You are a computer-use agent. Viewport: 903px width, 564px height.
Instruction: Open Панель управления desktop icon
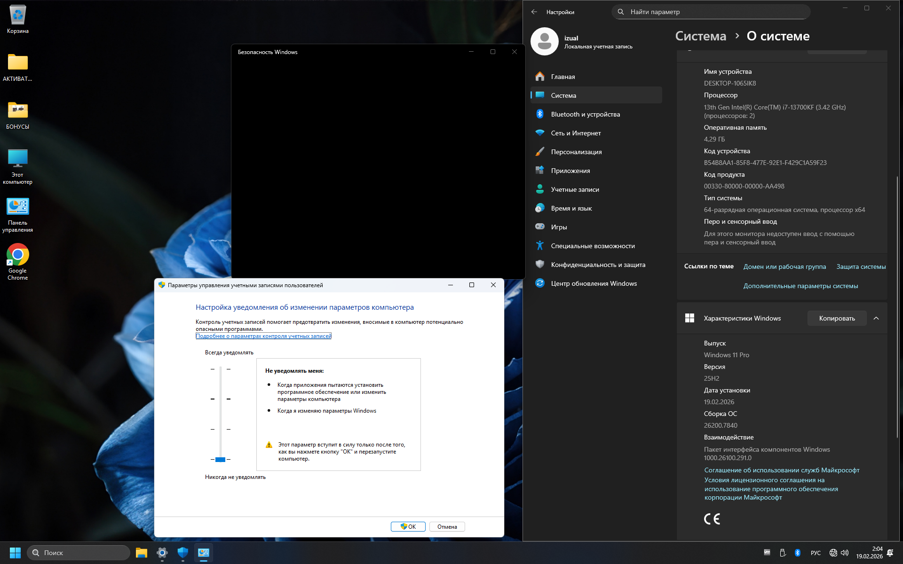pyautogui.click(x=18, y=214)
